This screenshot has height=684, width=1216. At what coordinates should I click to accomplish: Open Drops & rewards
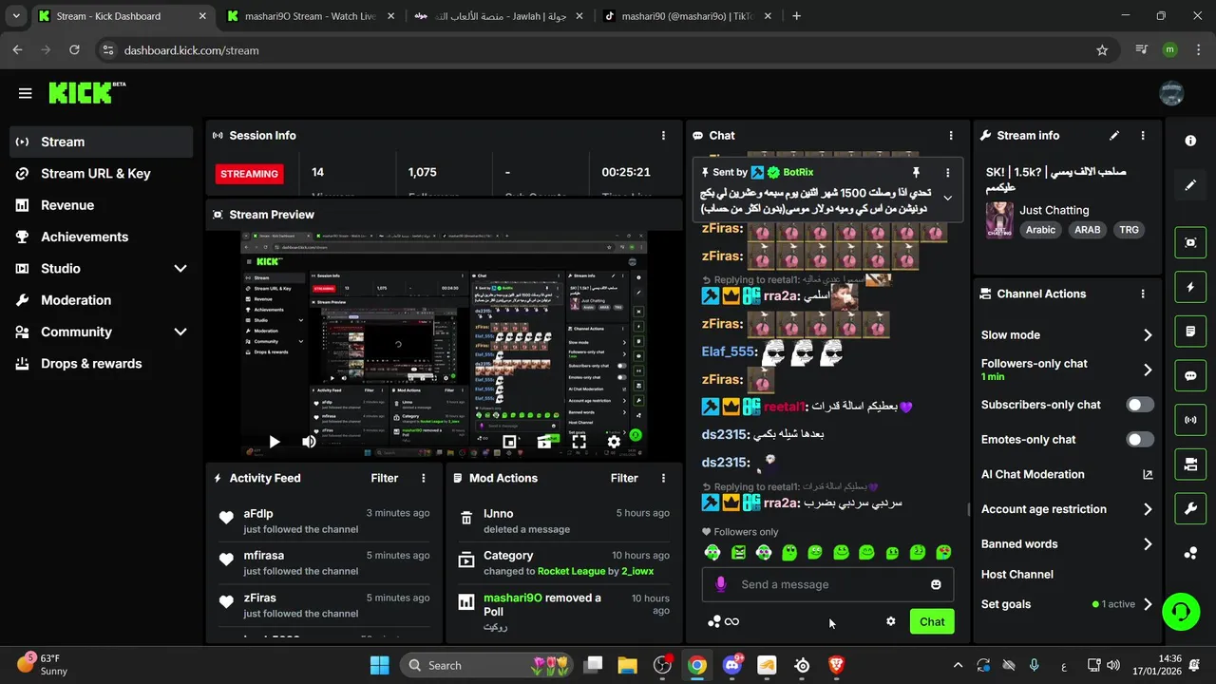click(102, 364)
